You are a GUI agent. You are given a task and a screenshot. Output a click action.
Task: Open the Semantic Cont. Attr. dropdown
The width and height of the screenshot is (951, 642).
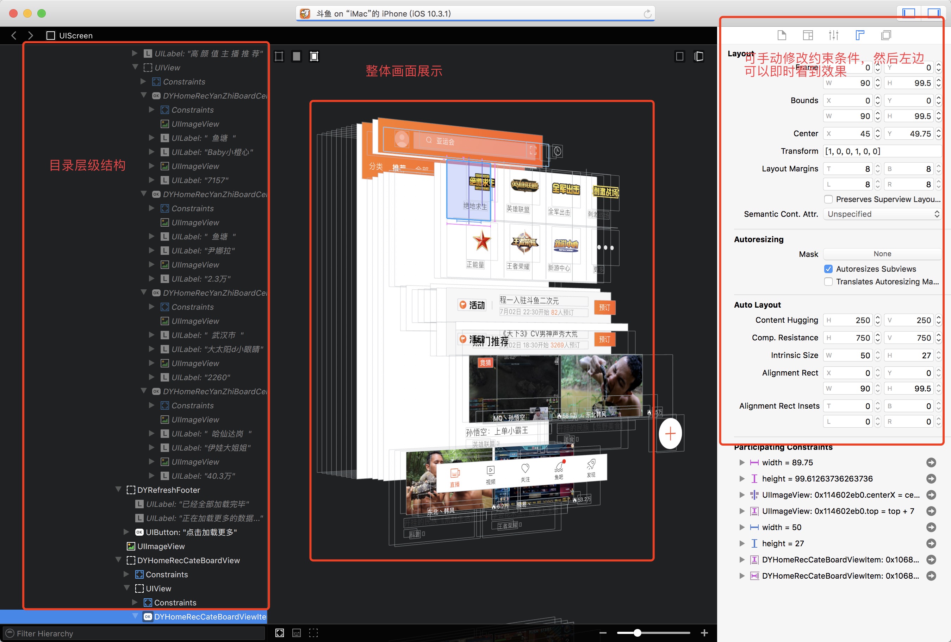coord(882,214)
